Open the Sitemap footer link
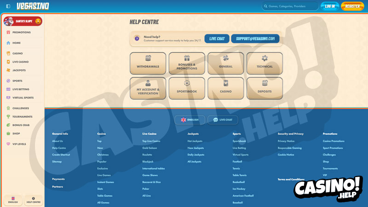This screenshot has height=207, width=368. [x=57, y=162]
